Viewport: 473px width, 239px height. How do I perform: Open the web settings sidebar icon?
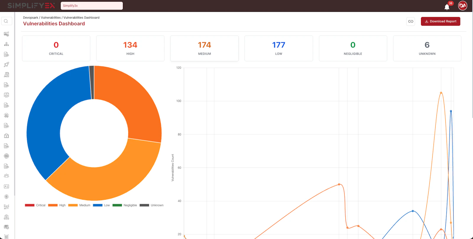coord(7,227)
